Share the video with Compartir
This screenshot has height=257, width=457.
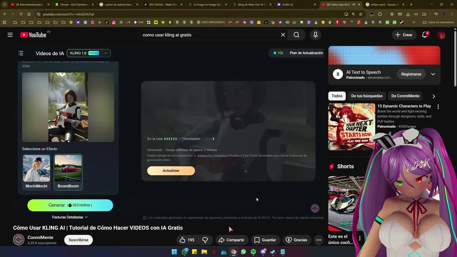coord(231,240)
